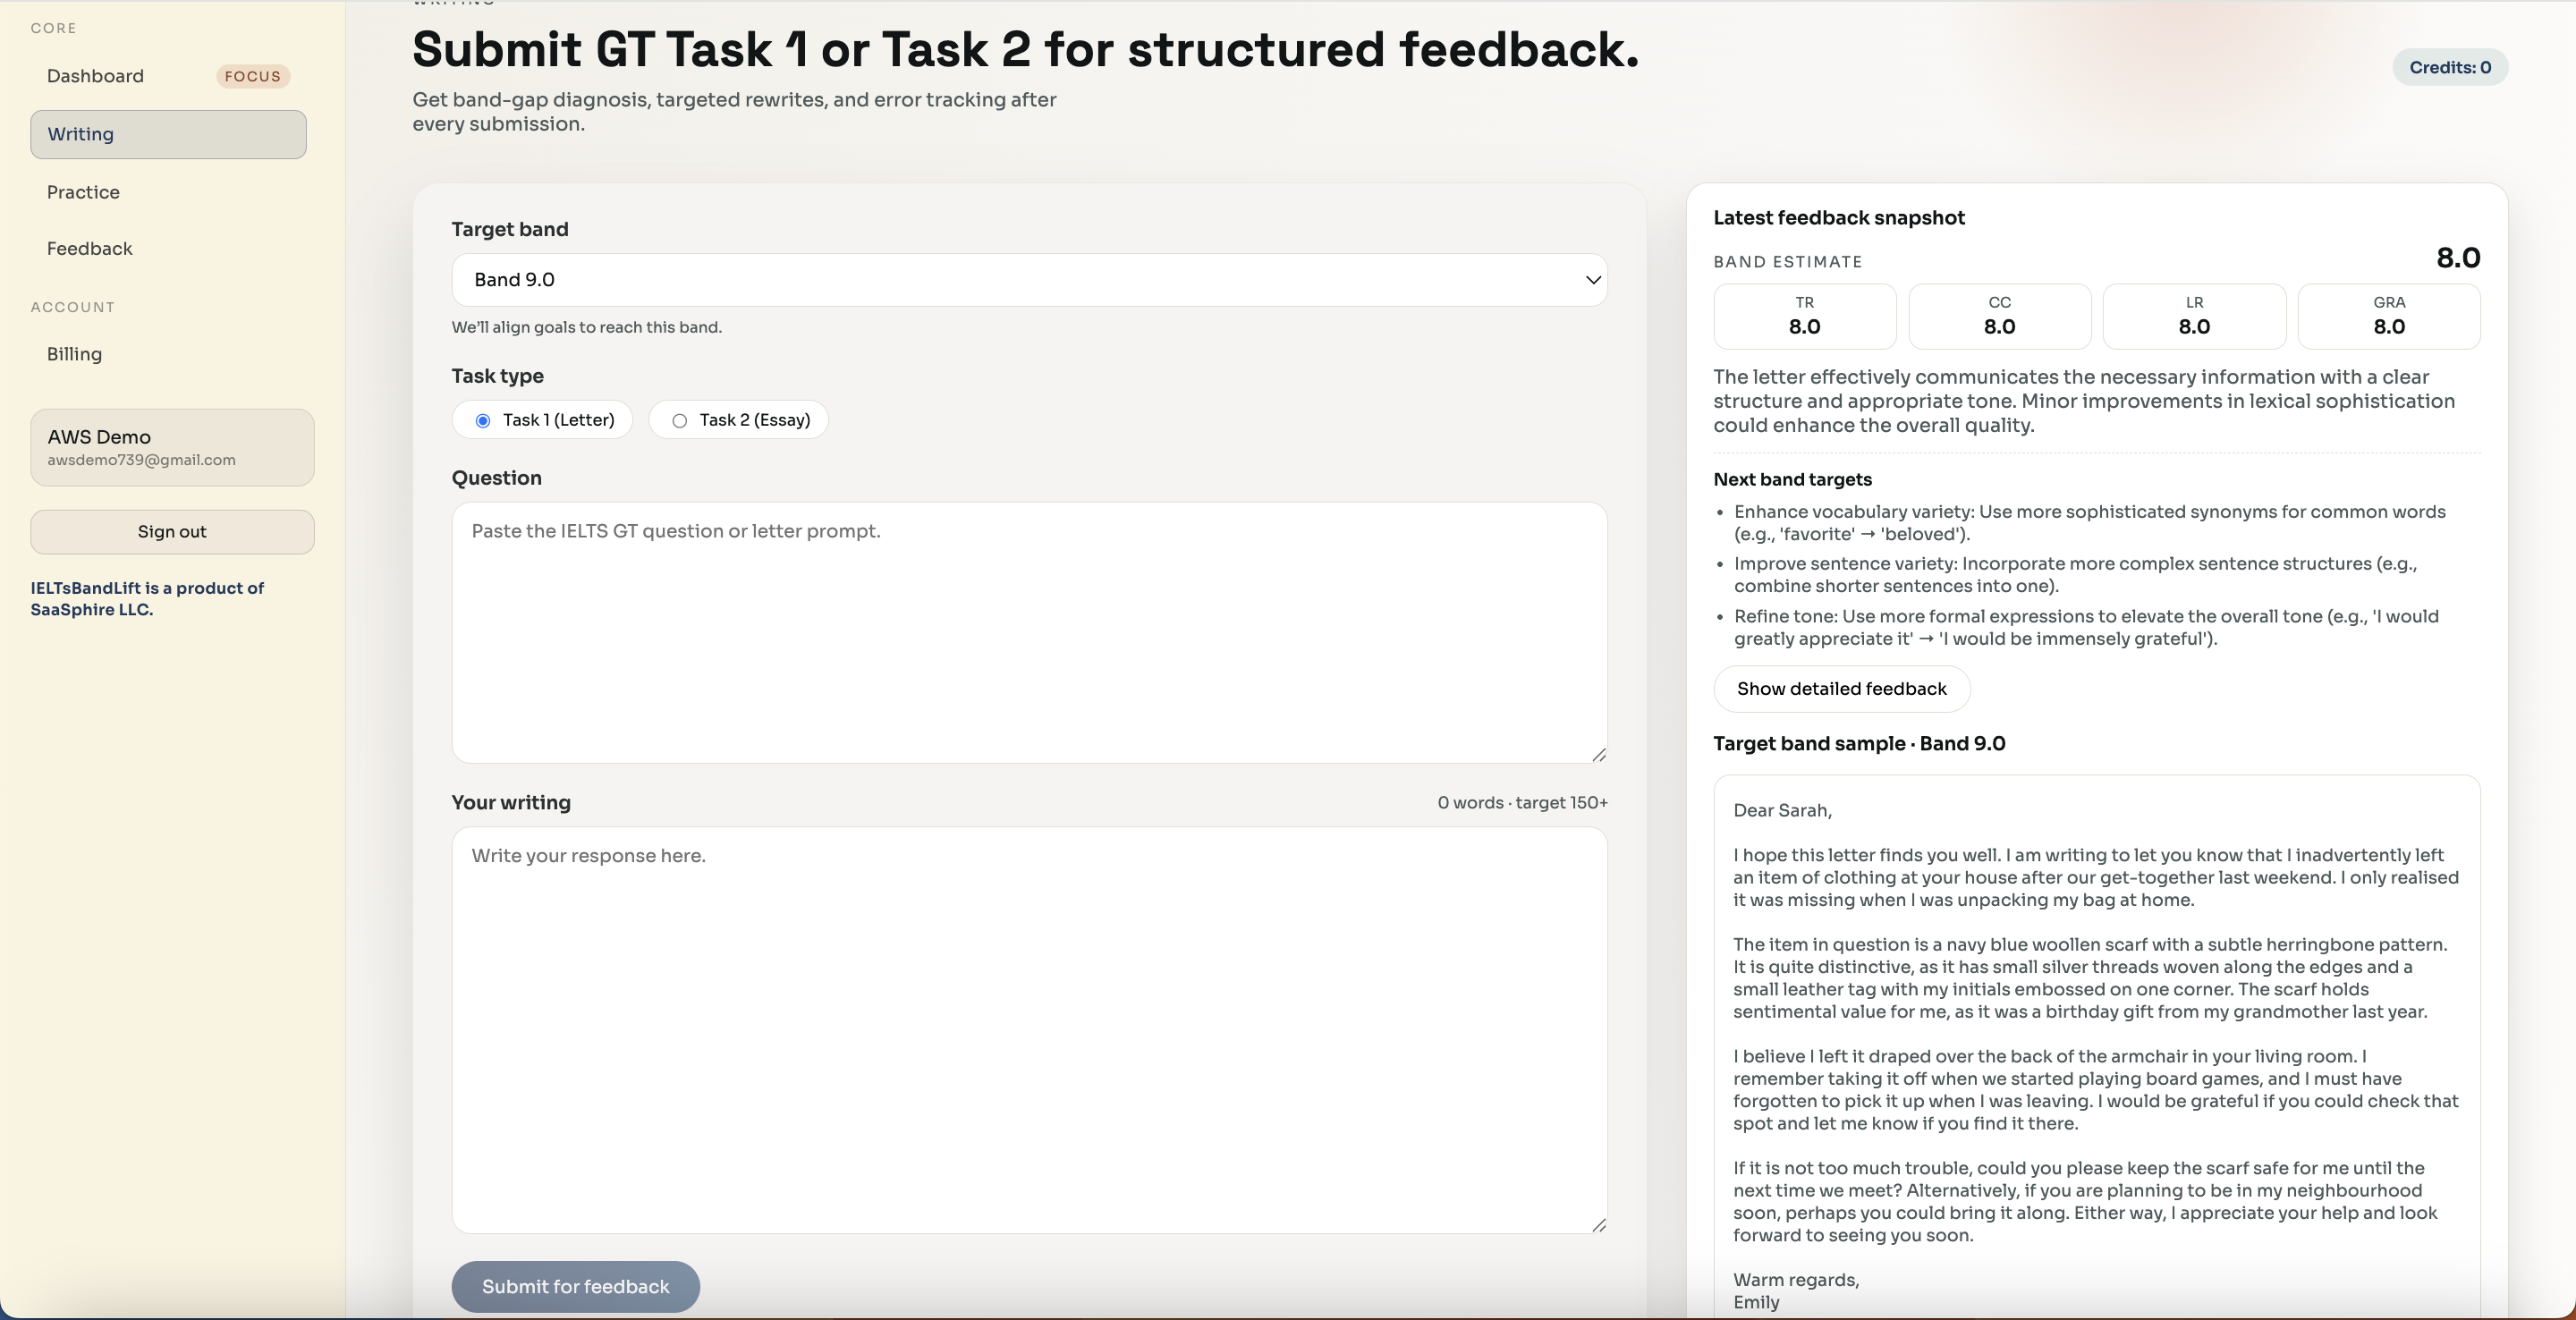Select the Writing sidebar item
Image resolution: width=2576 pixels, height=1320 pixels.
168,134
